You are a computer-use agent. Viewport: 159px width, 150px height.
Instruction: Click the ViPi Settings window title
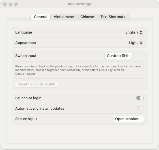coord(79,4)
